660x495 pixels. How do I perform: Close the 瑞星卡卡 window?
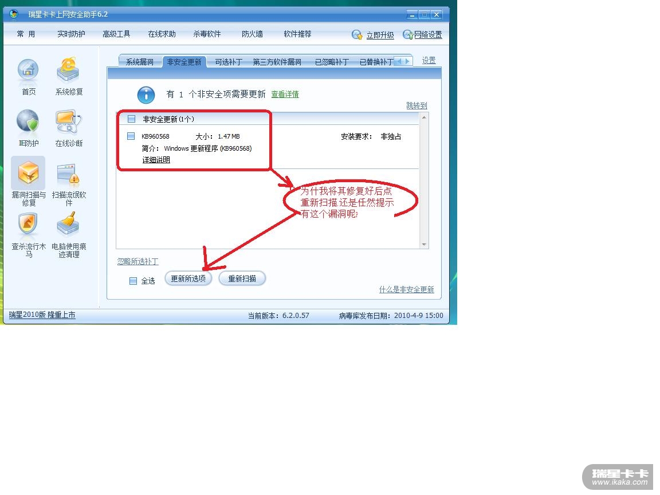point(437,15)
